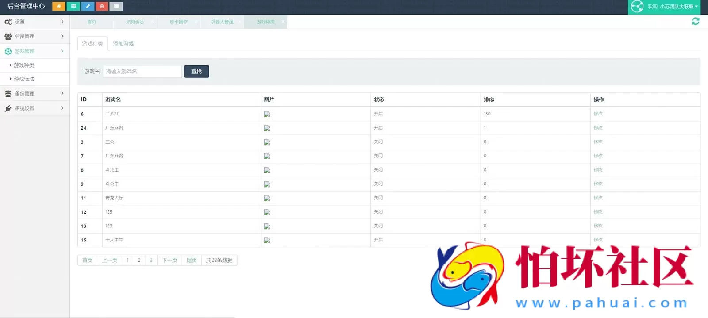Expand the 备份管理 sidebar section
This screenshot has width=708, height=318.
coord(35,93)
